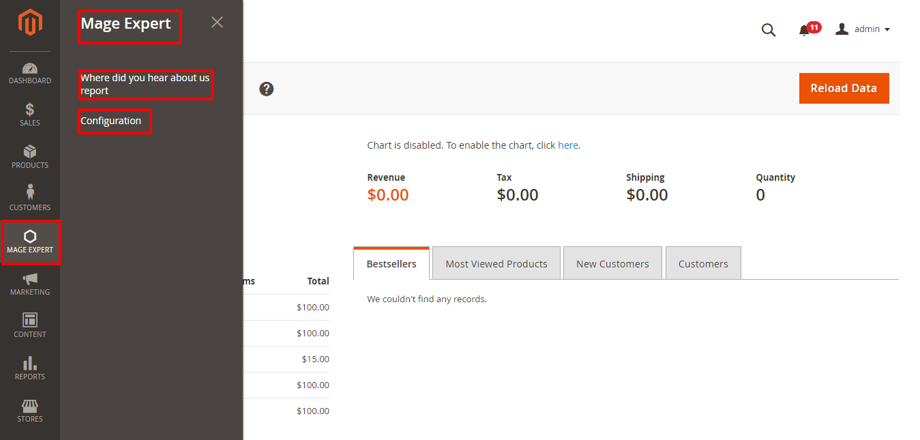920x440 pixels.
Task: Open the Dashboard from the sidebar
Action: pyautogui.click(x=30, y=73)
